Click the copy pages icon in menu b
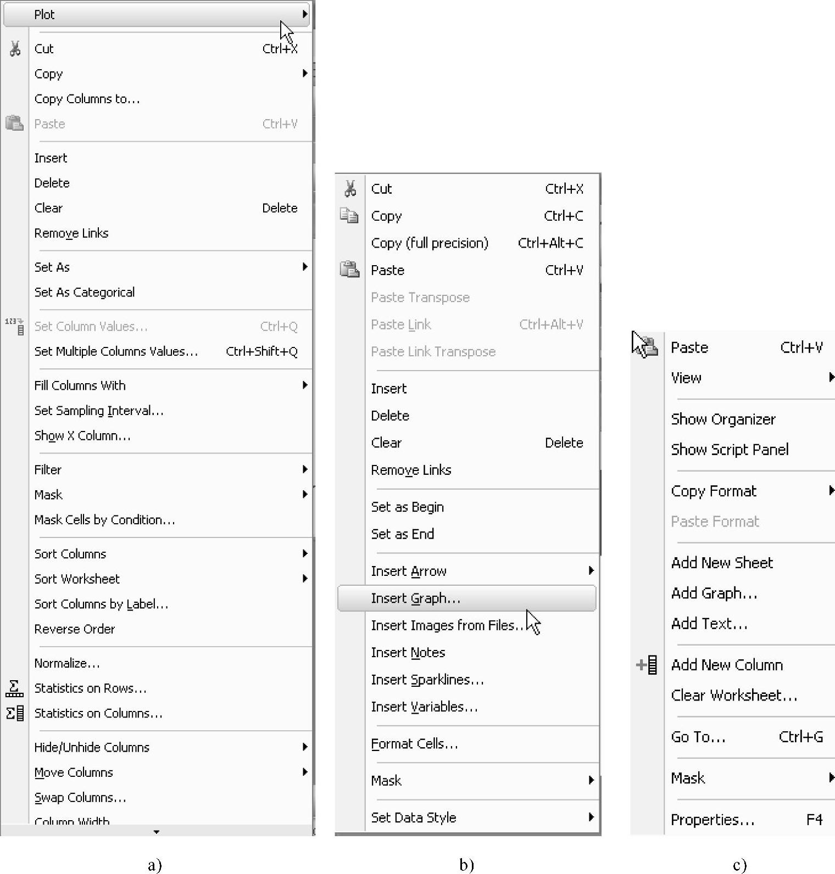Screen dimensions: 835x874 (x=349, y=215)
